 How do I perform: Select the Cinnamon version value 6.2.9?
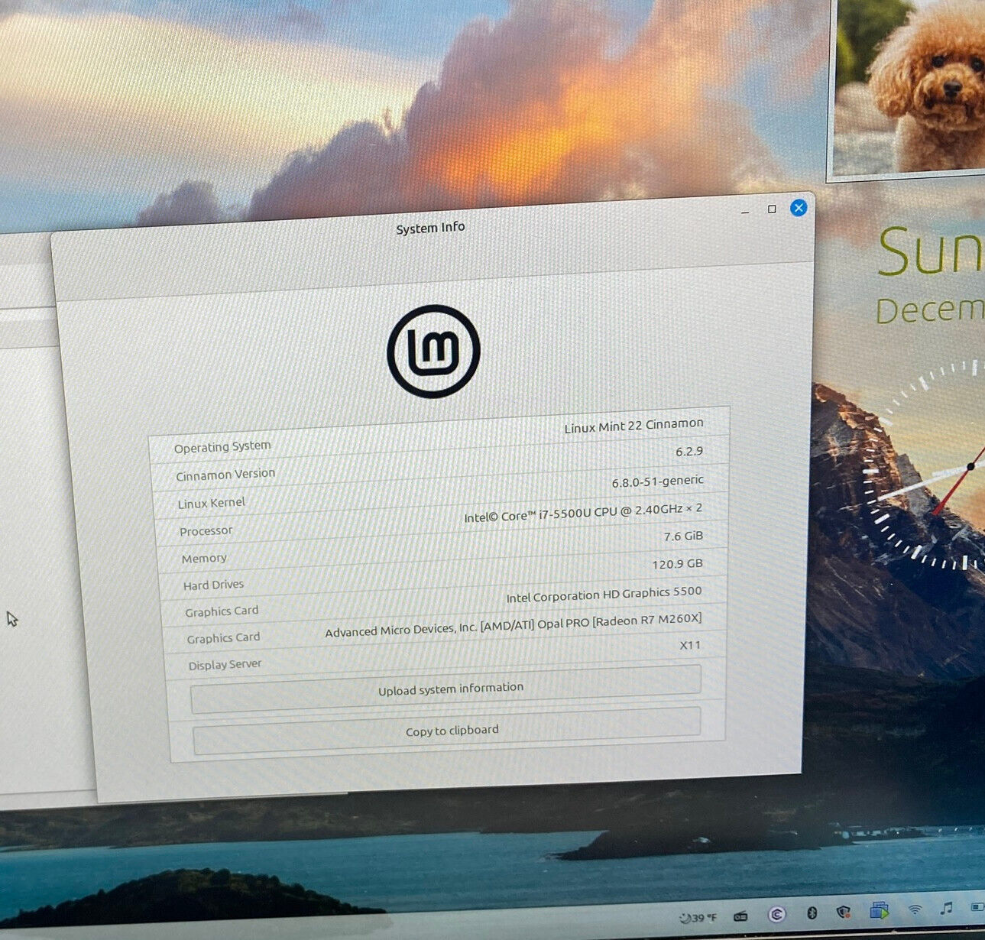tap(689, 452)
